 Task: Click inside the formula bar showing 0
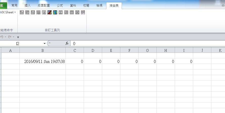pyautogui.click(x=147, y=44)
